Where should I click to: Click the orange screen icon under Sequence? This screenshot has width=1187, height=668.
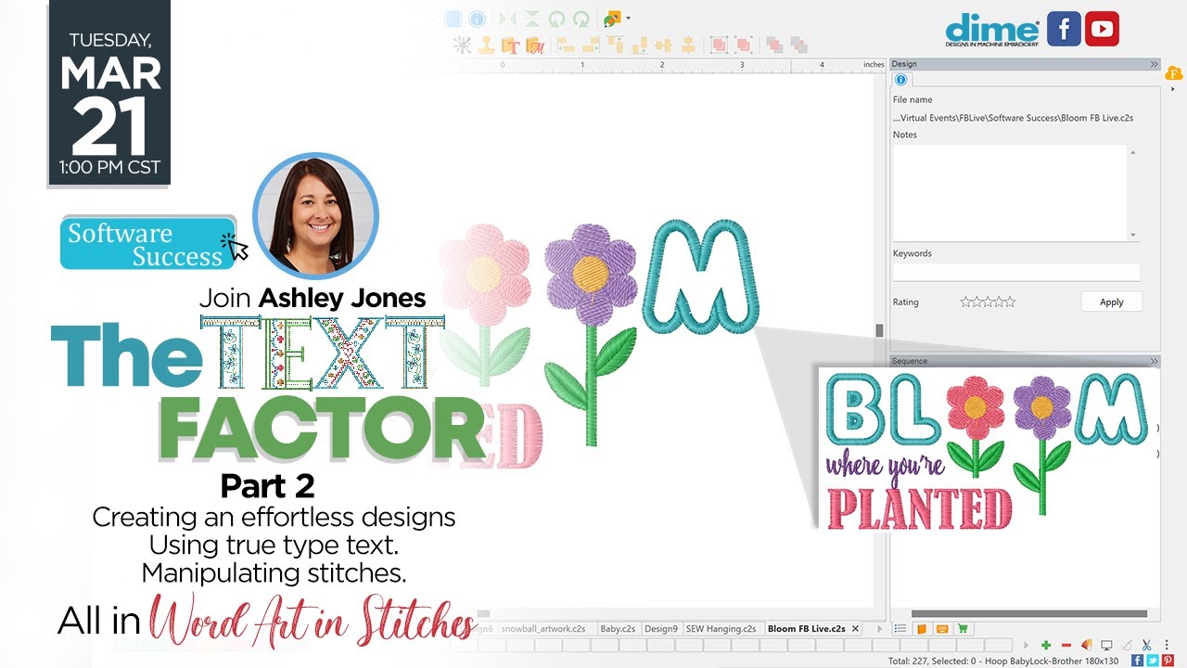[942, 629]
